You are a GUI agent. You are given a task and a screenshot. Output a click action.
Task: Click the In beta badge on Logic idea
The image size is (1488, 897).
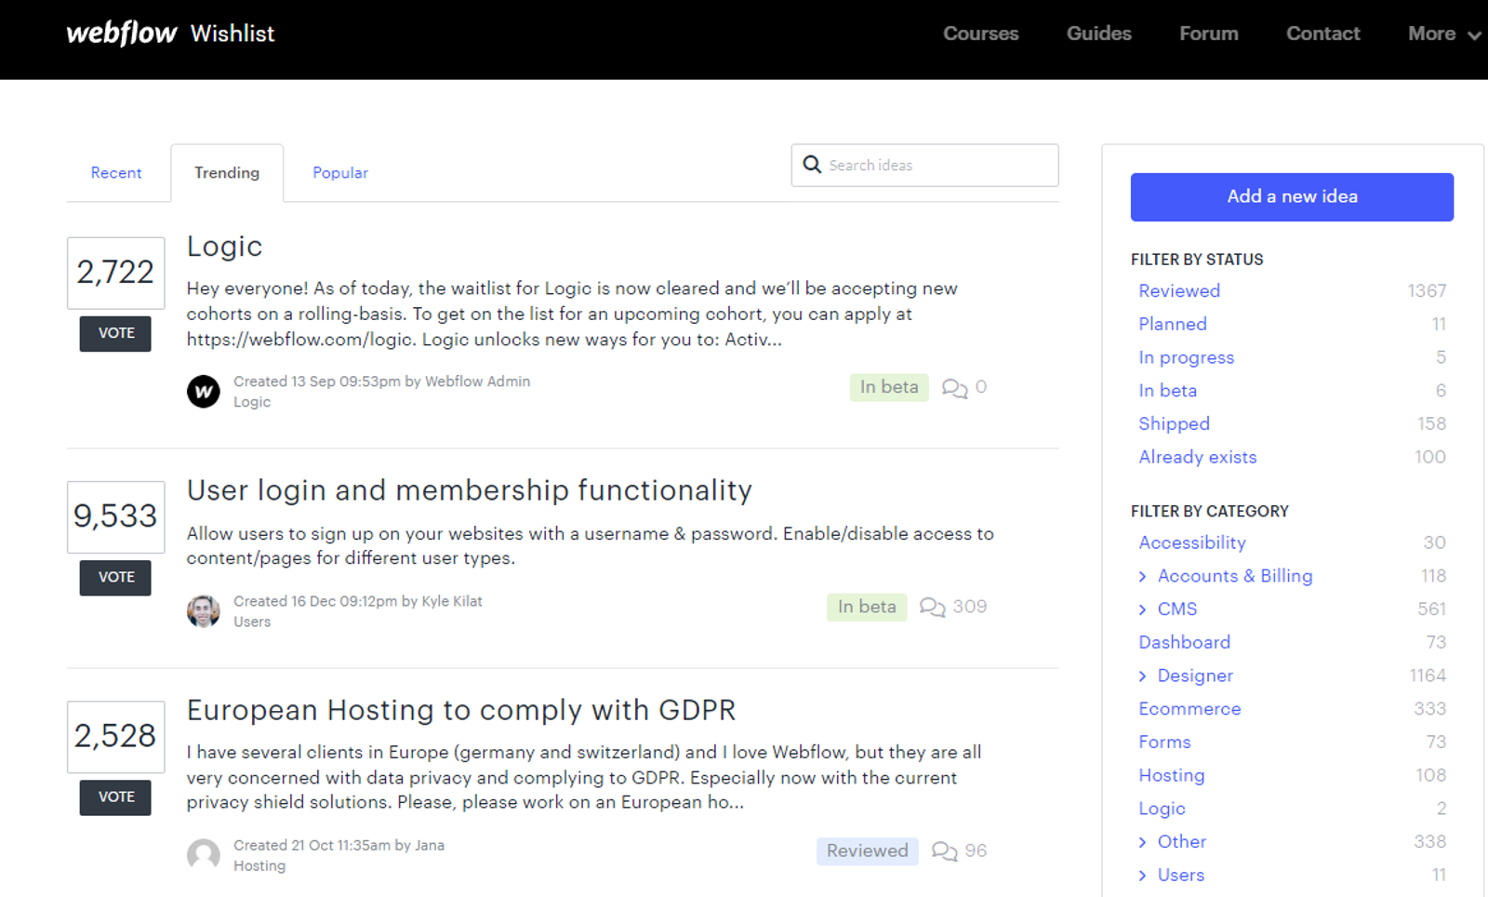[x=889, y=388]
